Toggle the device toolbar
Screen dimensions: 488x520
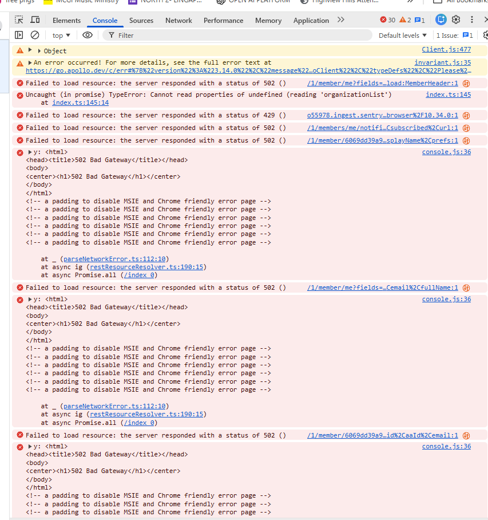(35, 20)
